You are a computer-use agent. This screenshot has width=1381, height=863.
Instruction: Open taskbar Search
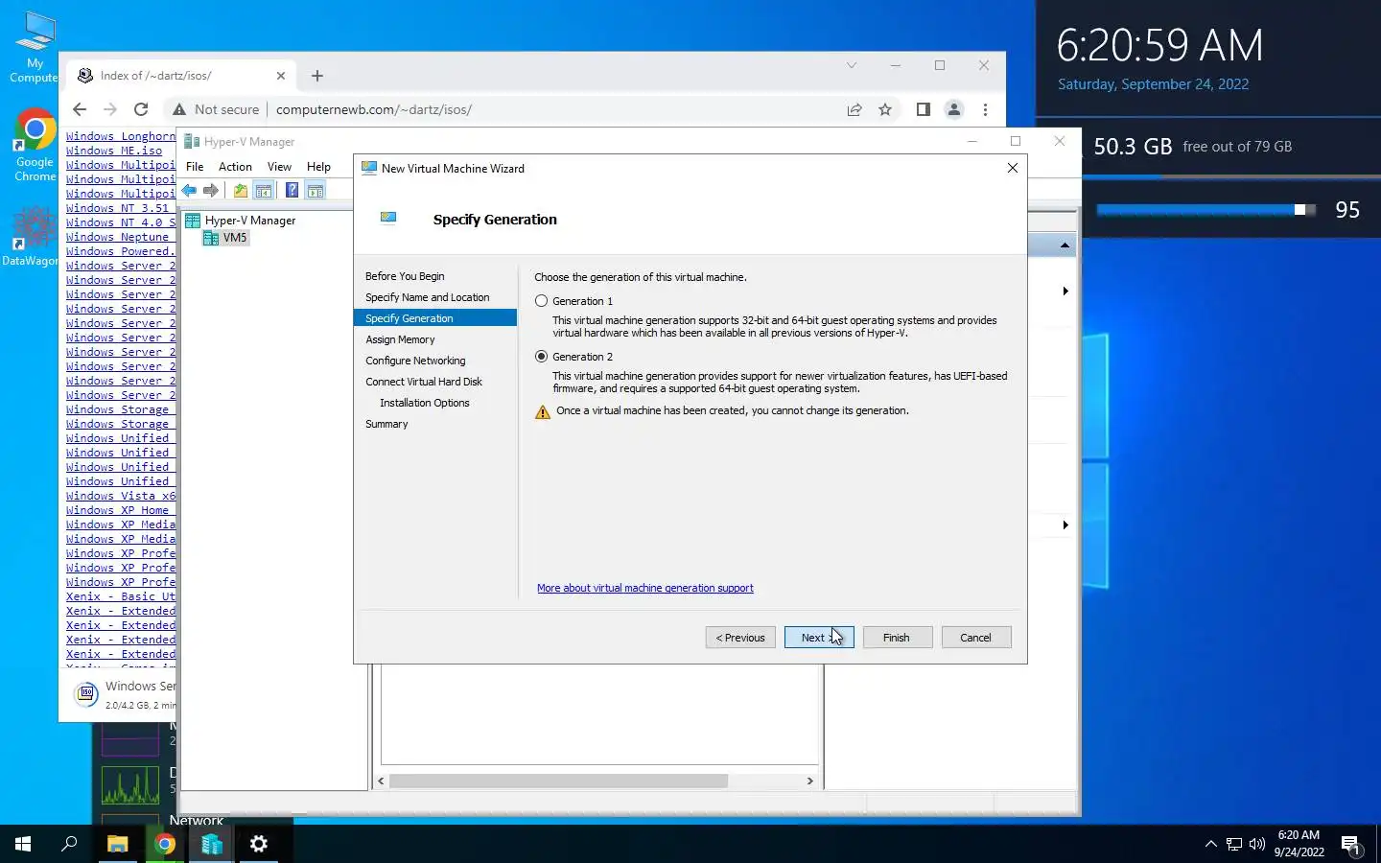[69, 844]
